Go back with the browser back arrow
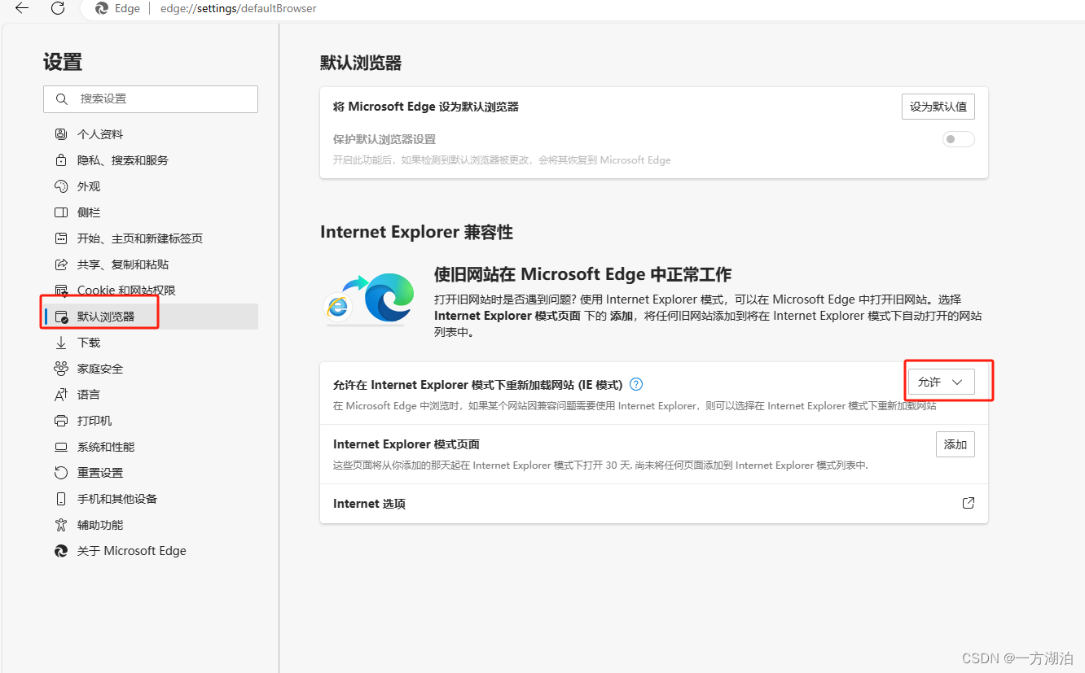This screenshot has height=673, width=1085. pos(22,8)
